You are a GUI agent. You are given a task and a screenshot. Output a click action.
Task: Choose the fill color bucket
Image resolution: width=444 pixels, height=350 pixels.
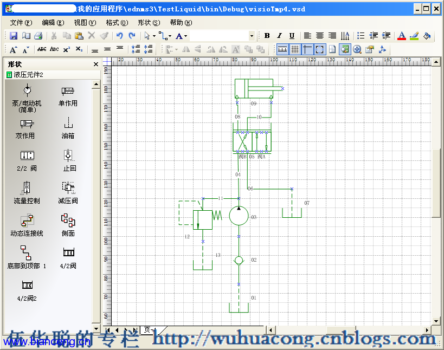pos(427,36)
